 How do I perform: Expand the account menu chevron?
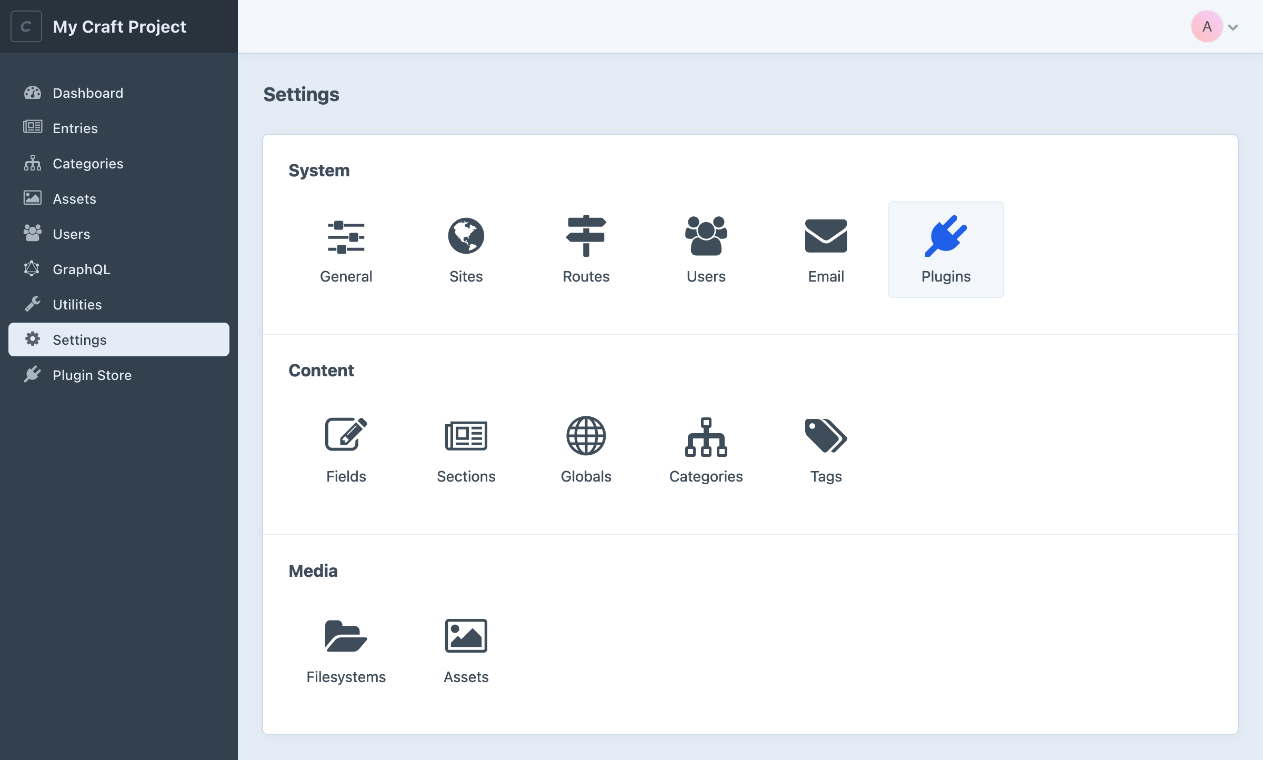tap(1233, 27)
